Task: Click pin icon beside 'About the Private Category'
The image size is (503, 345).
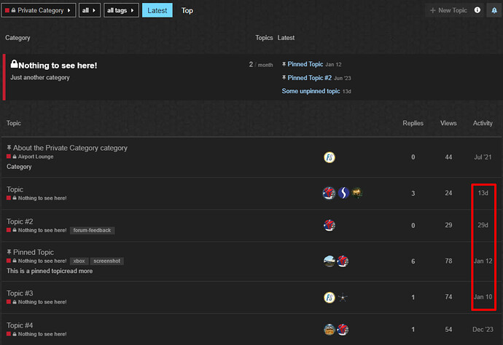Action: point(9,147)
